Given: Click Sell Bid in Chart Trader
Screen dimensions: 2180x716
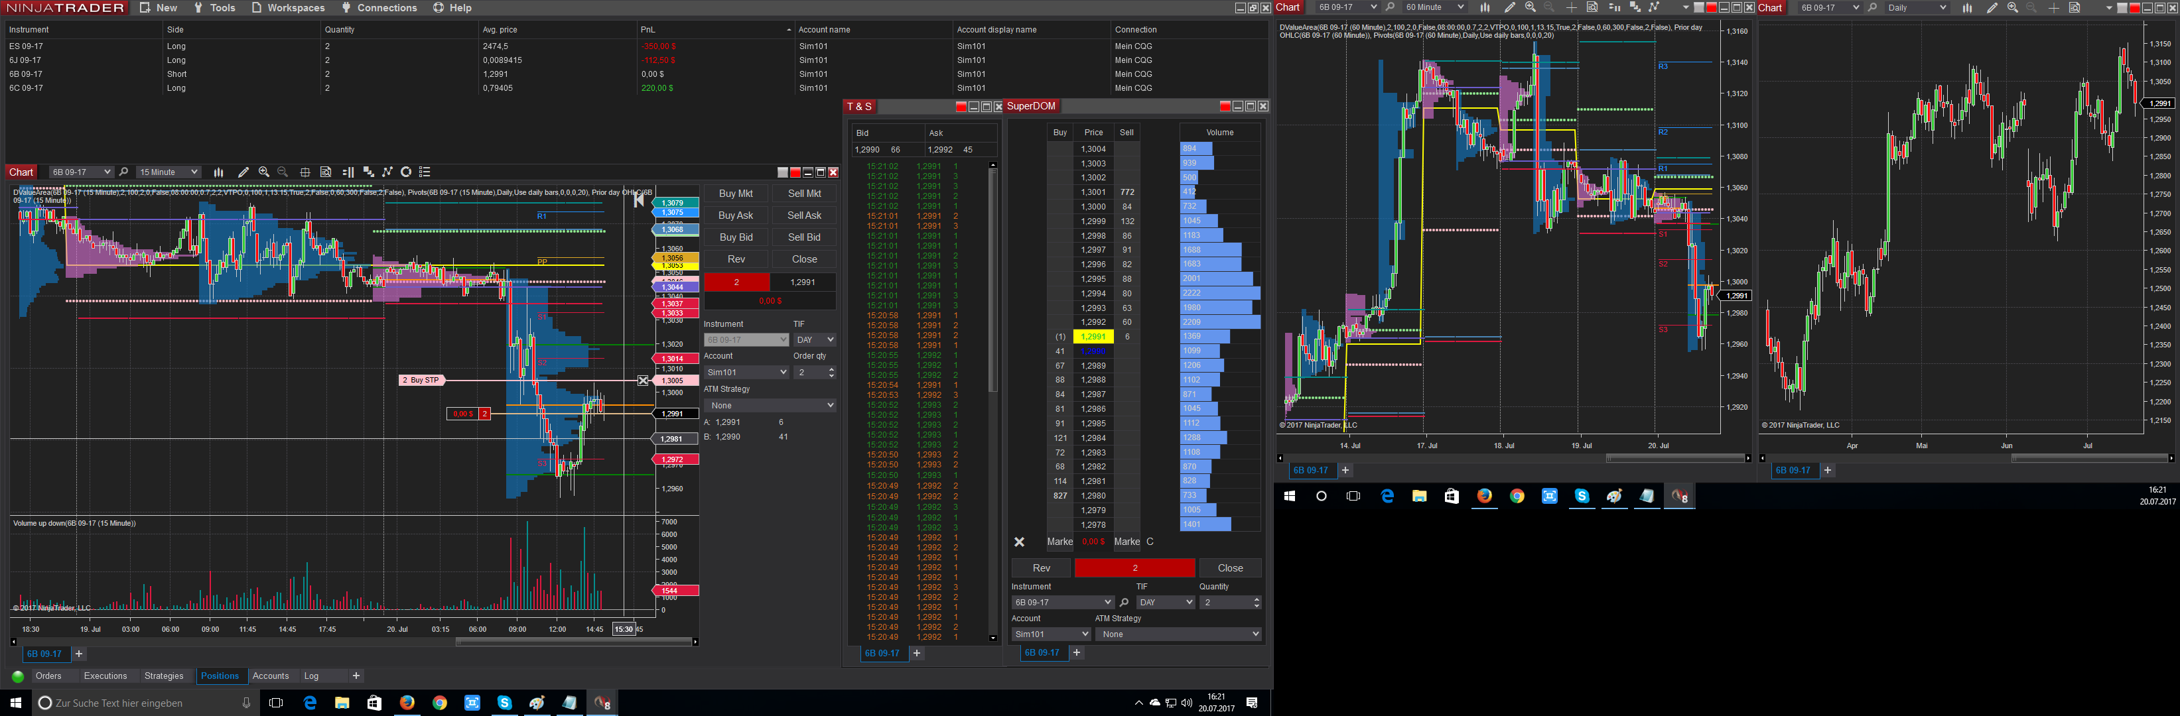Looking at the screenshot, I should pyautogui.click(x=804, y=237).
